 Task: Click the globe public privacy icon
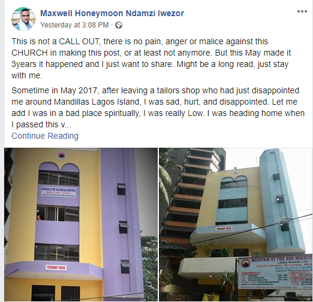coord(119,25)
